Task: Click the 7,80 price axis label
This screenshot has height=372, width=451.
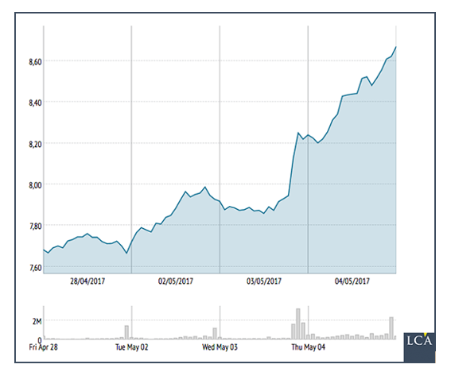Action: (x=35, y=226)
